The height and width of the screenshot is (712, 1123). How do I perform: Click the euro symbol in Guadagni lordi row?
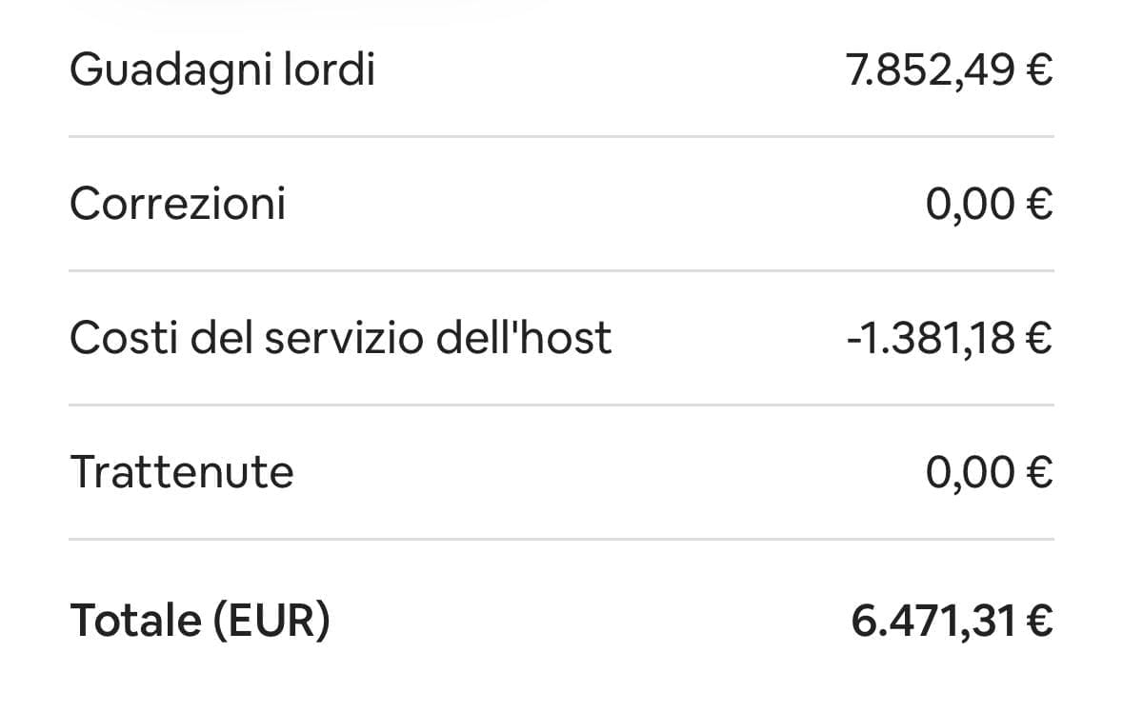pos(1039,70)
